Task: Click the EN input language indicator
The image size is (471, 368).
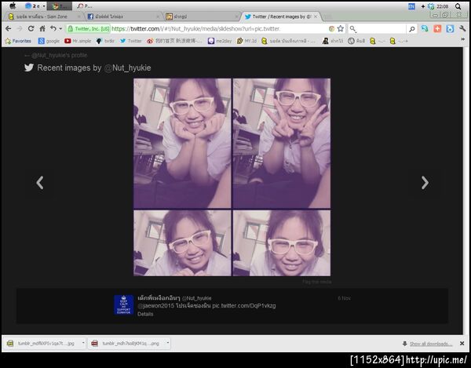Action: (x=411, y=6)
